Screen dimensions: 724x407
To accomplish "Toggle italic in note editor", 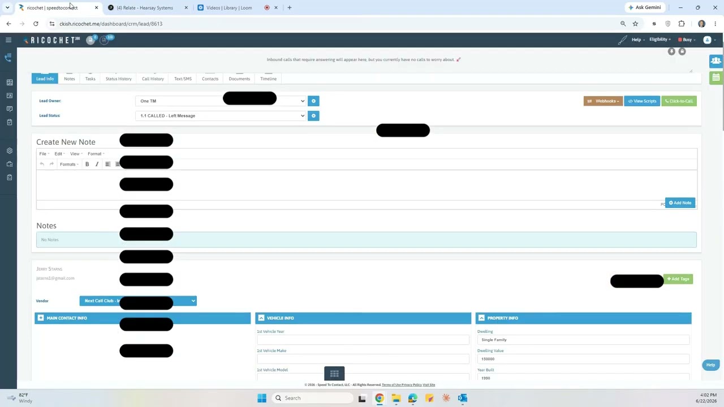I will [97, 164].
